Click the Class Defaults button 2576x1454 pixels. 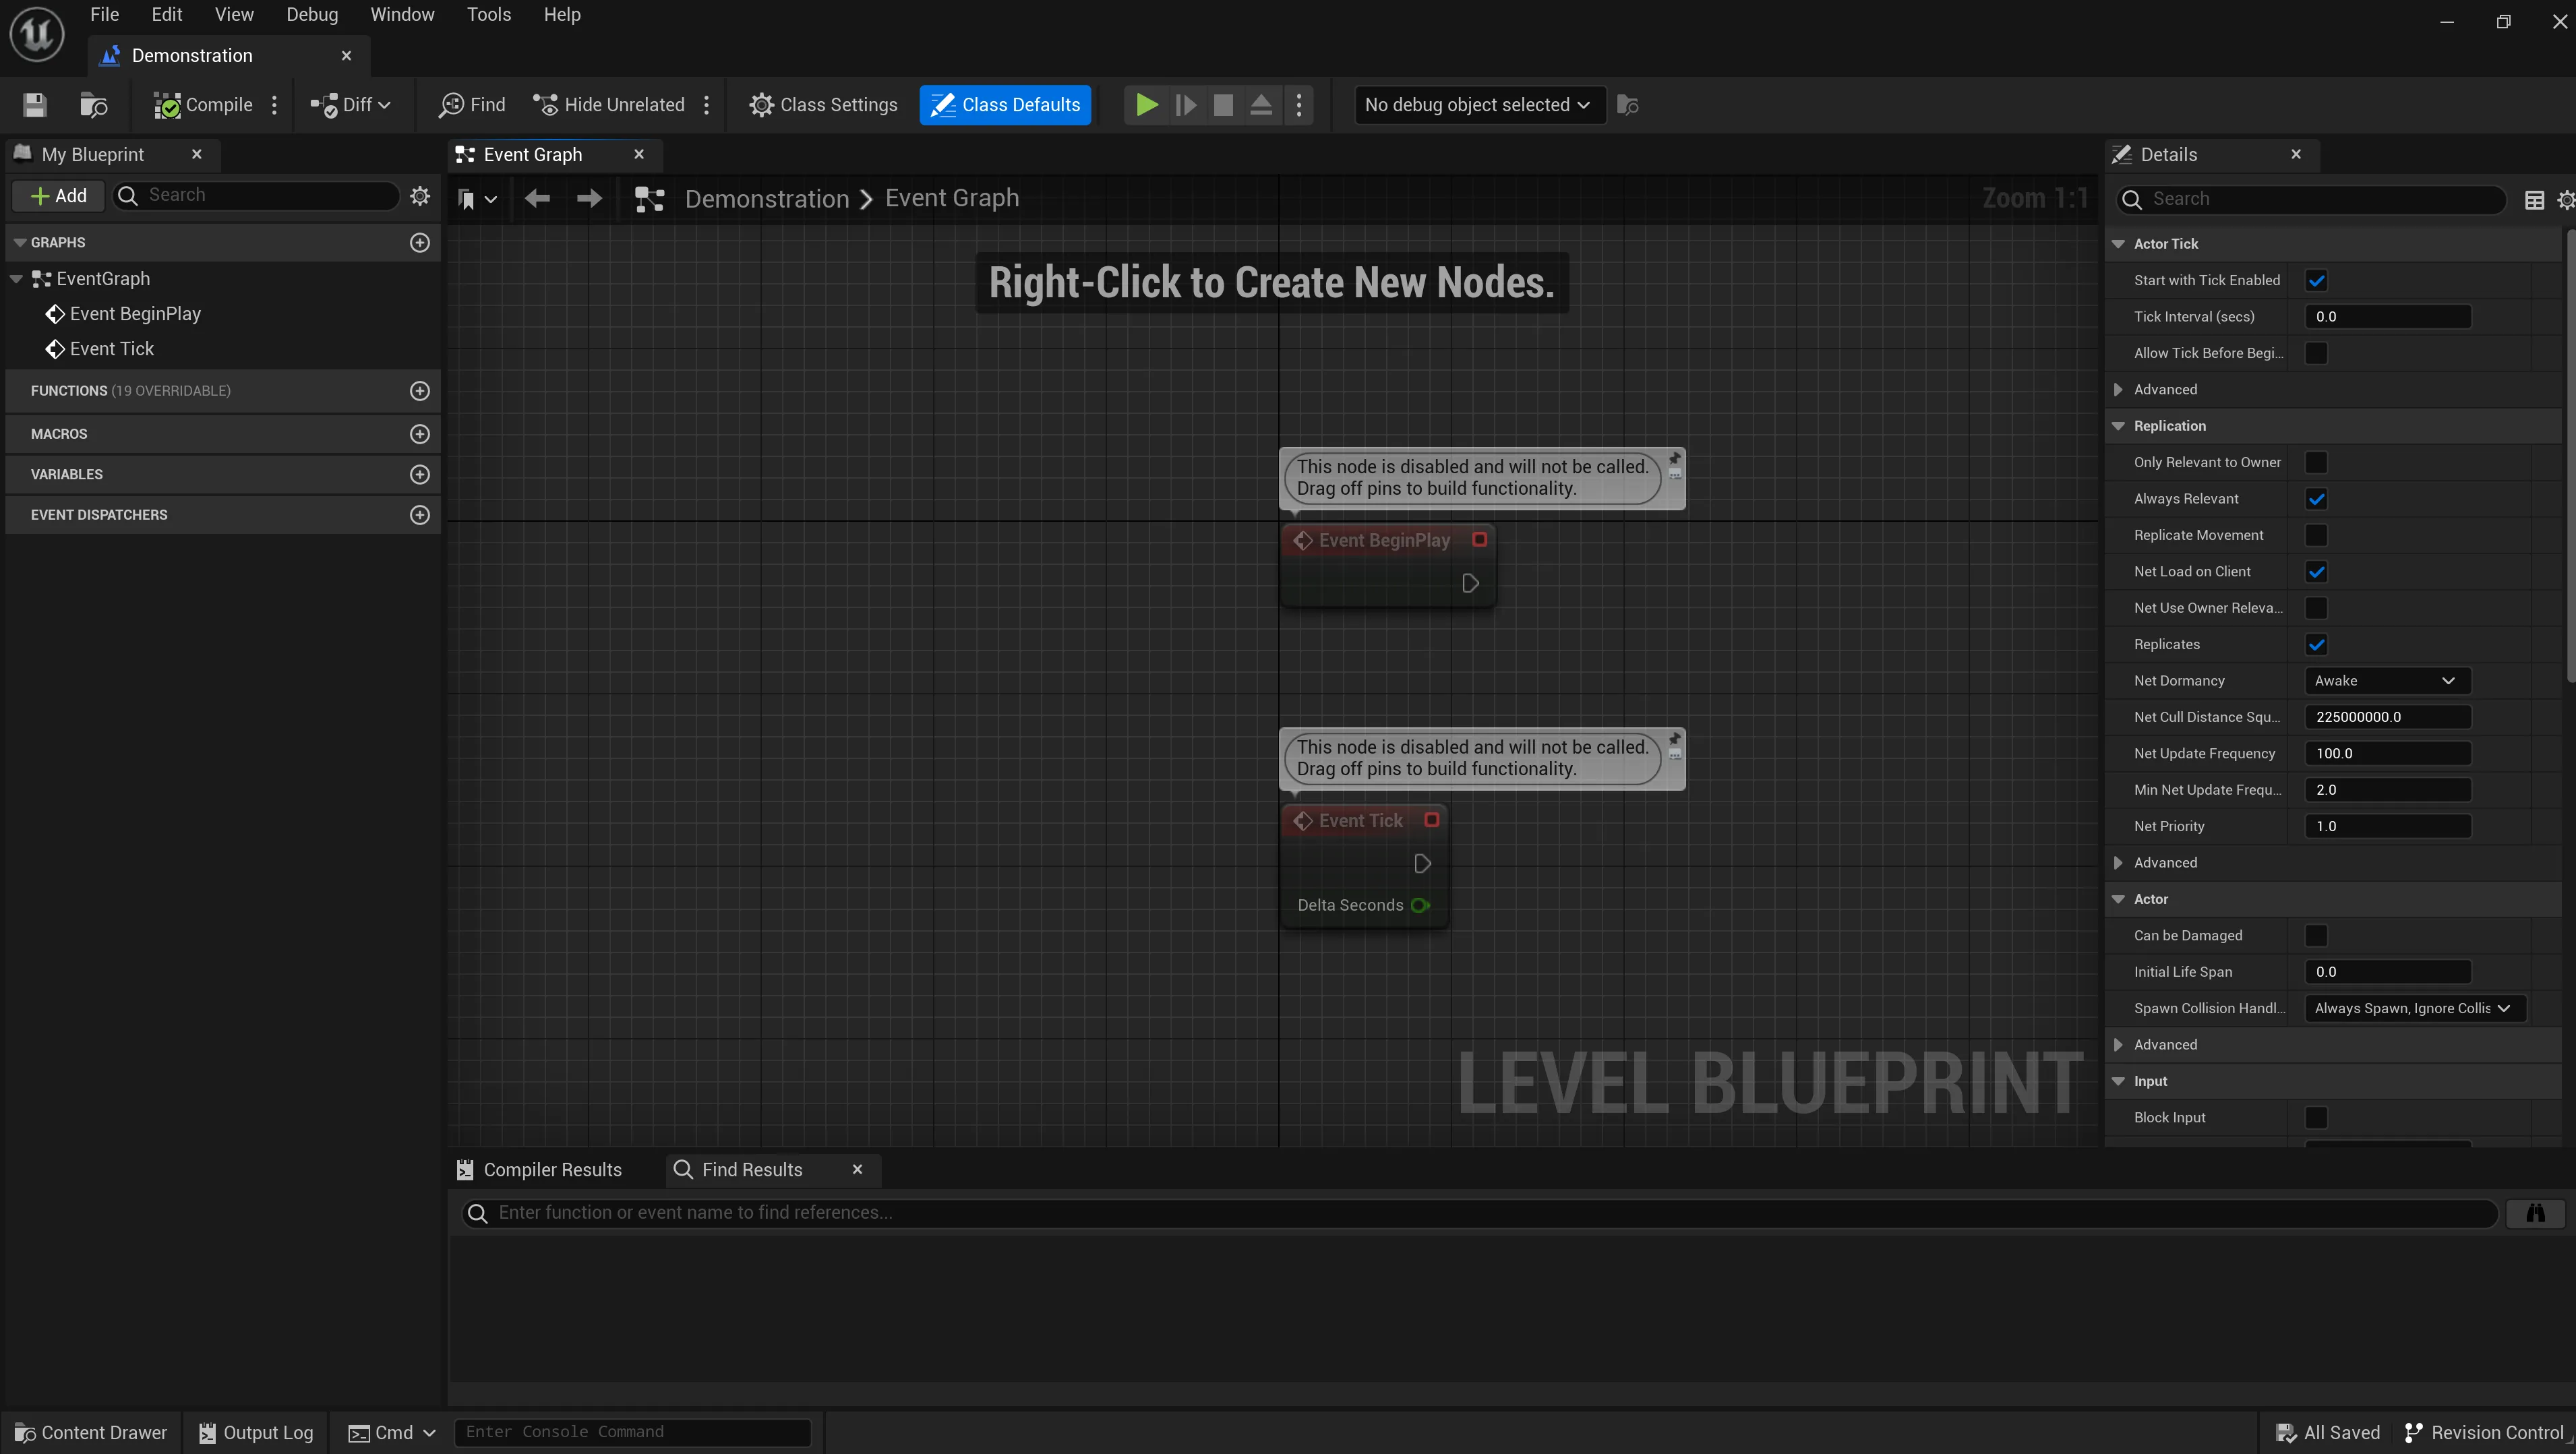point(1005,105)
